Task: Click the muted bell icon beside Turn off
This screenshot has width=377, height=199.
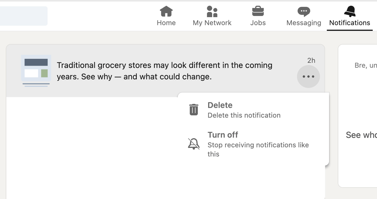Action: click(x=194, y=144)
